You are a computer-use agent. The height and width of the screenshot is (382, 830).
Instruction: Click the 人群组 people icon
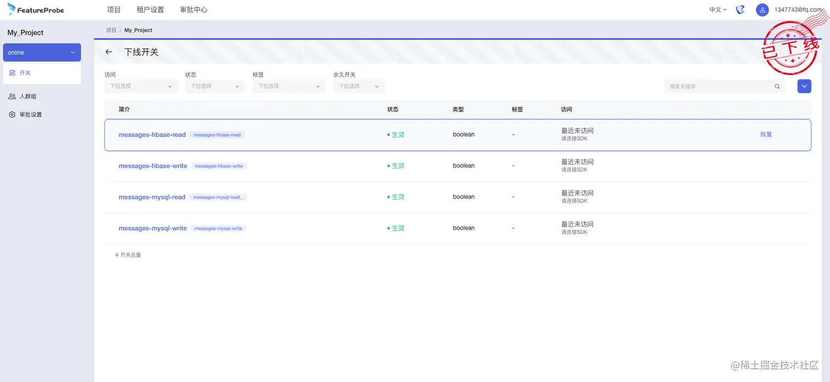(12, 97)
